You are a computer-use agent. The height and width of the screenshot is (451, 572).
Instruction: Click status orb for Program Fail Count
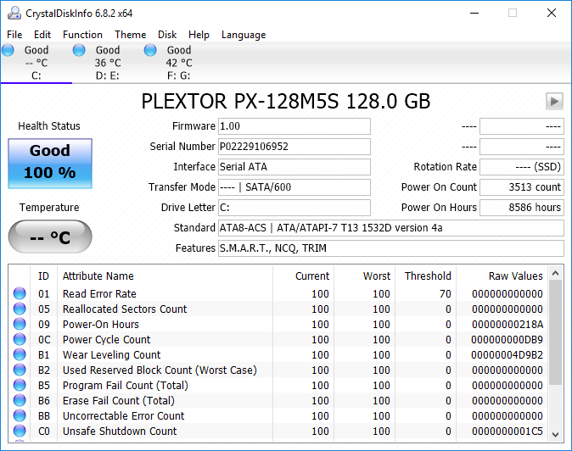pyautogui.click(x=20, y=385)
